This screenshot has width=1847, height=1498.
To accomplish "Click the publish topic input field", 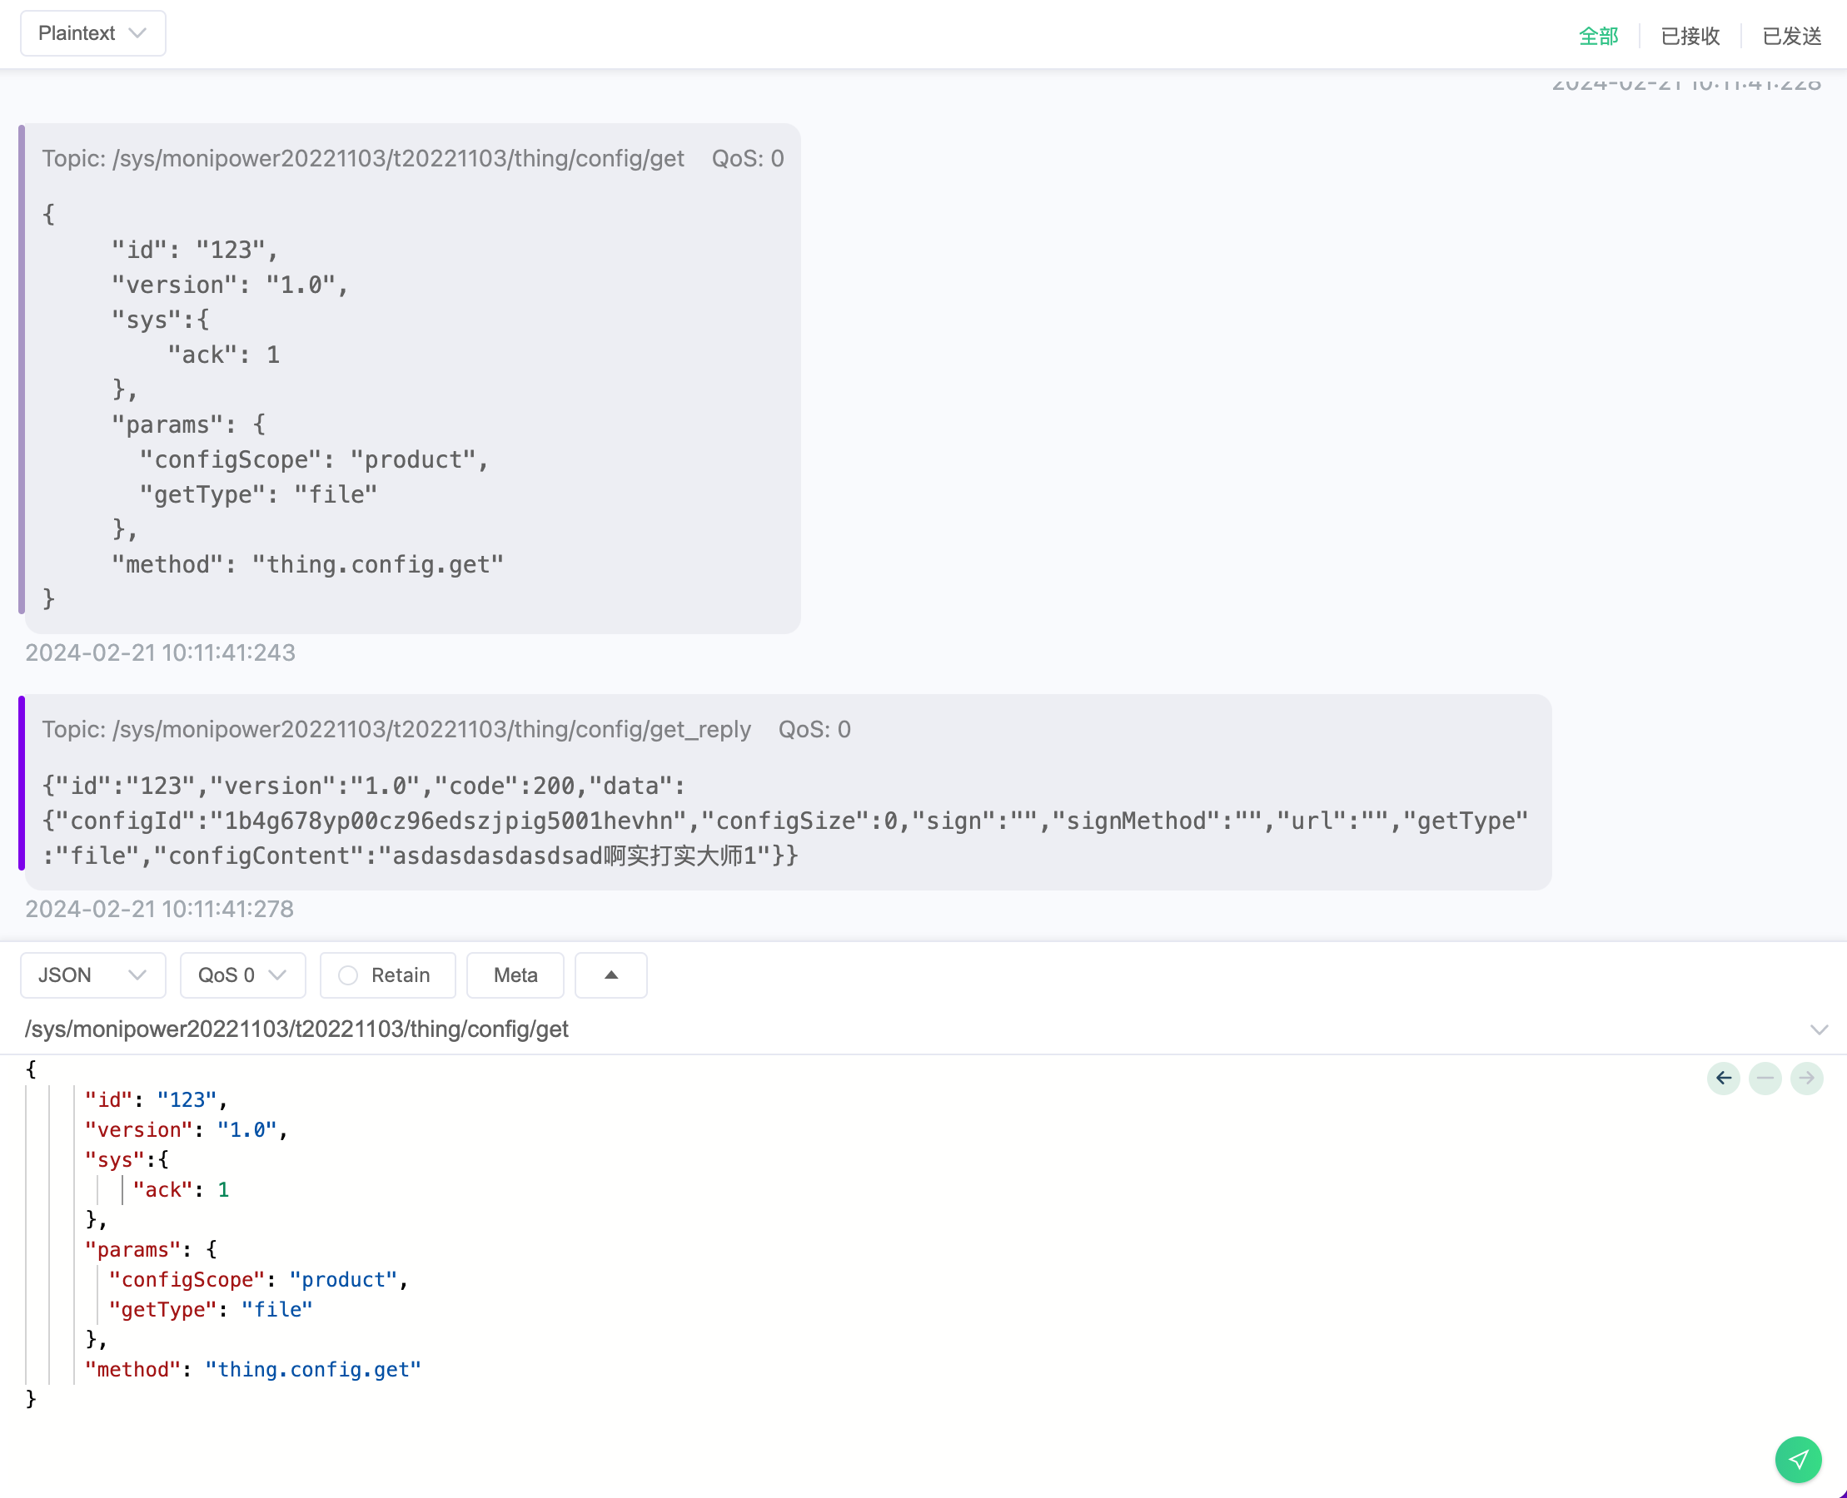I will [x=907, y=1029].
